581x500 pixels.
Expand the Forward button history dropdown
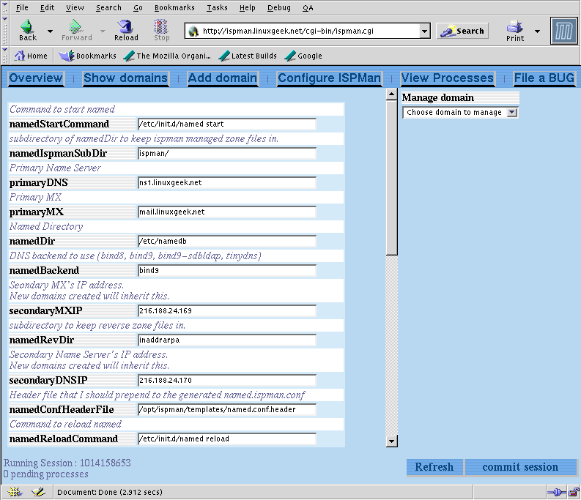click(103, 31)
